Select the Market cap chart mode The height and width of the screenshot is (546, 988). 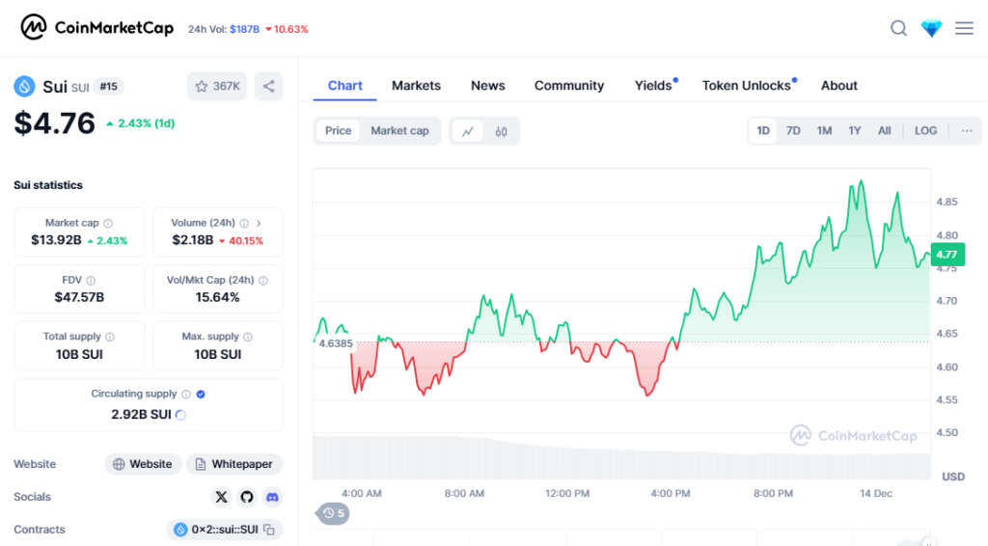pyautogui.click(x=399, y=131)
